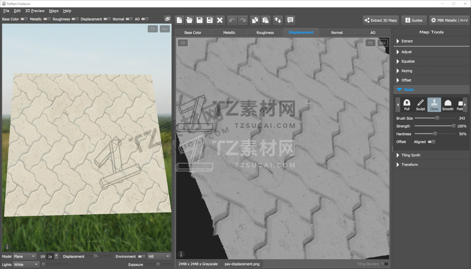Toggle Roughness map in 3D preview
This screenshot has height=269, width=471.
click(x=75, y=19)
